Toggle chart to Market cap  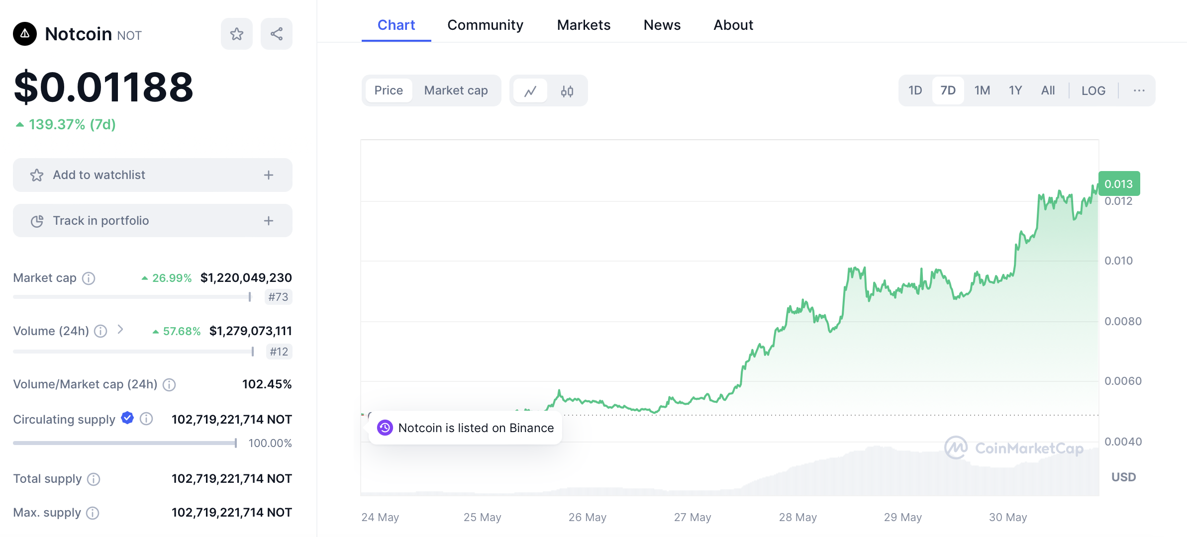pos(456,90)
